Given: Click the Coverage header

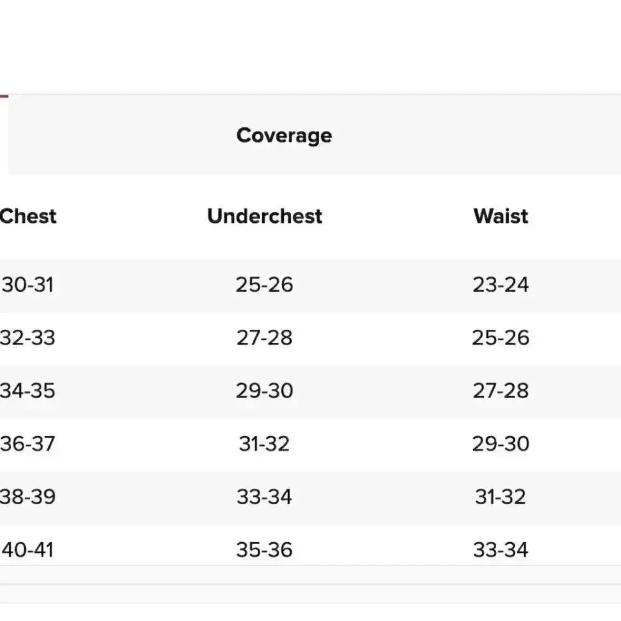Looking at the screenshot, I should [284, 135].
